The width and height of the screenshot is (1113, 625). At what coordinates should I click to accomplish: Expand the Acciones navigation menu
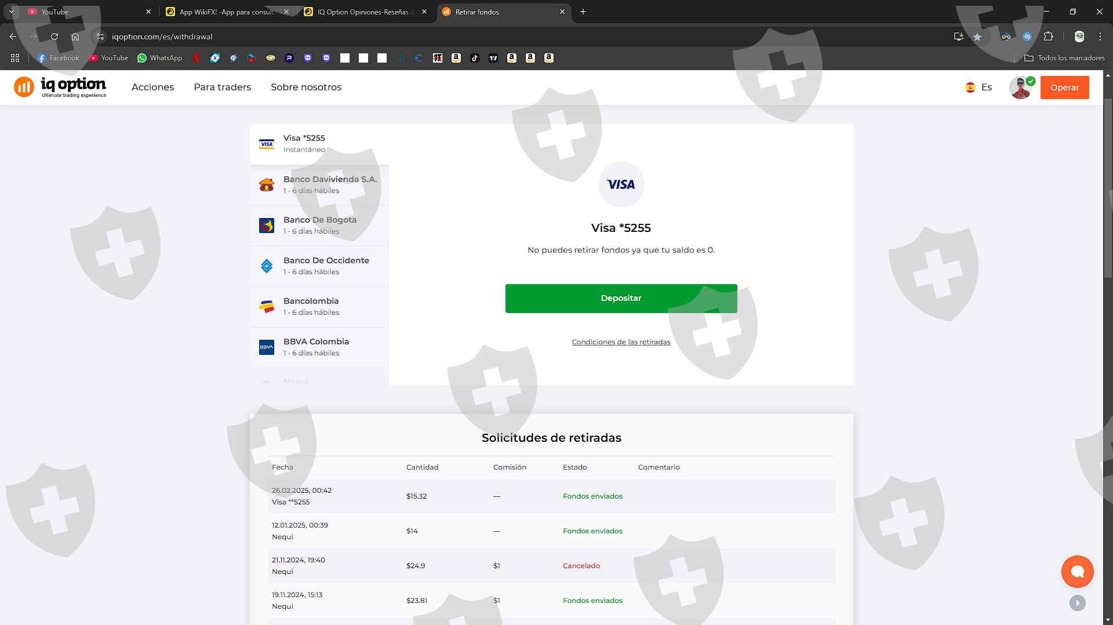[x=152, y=87]
